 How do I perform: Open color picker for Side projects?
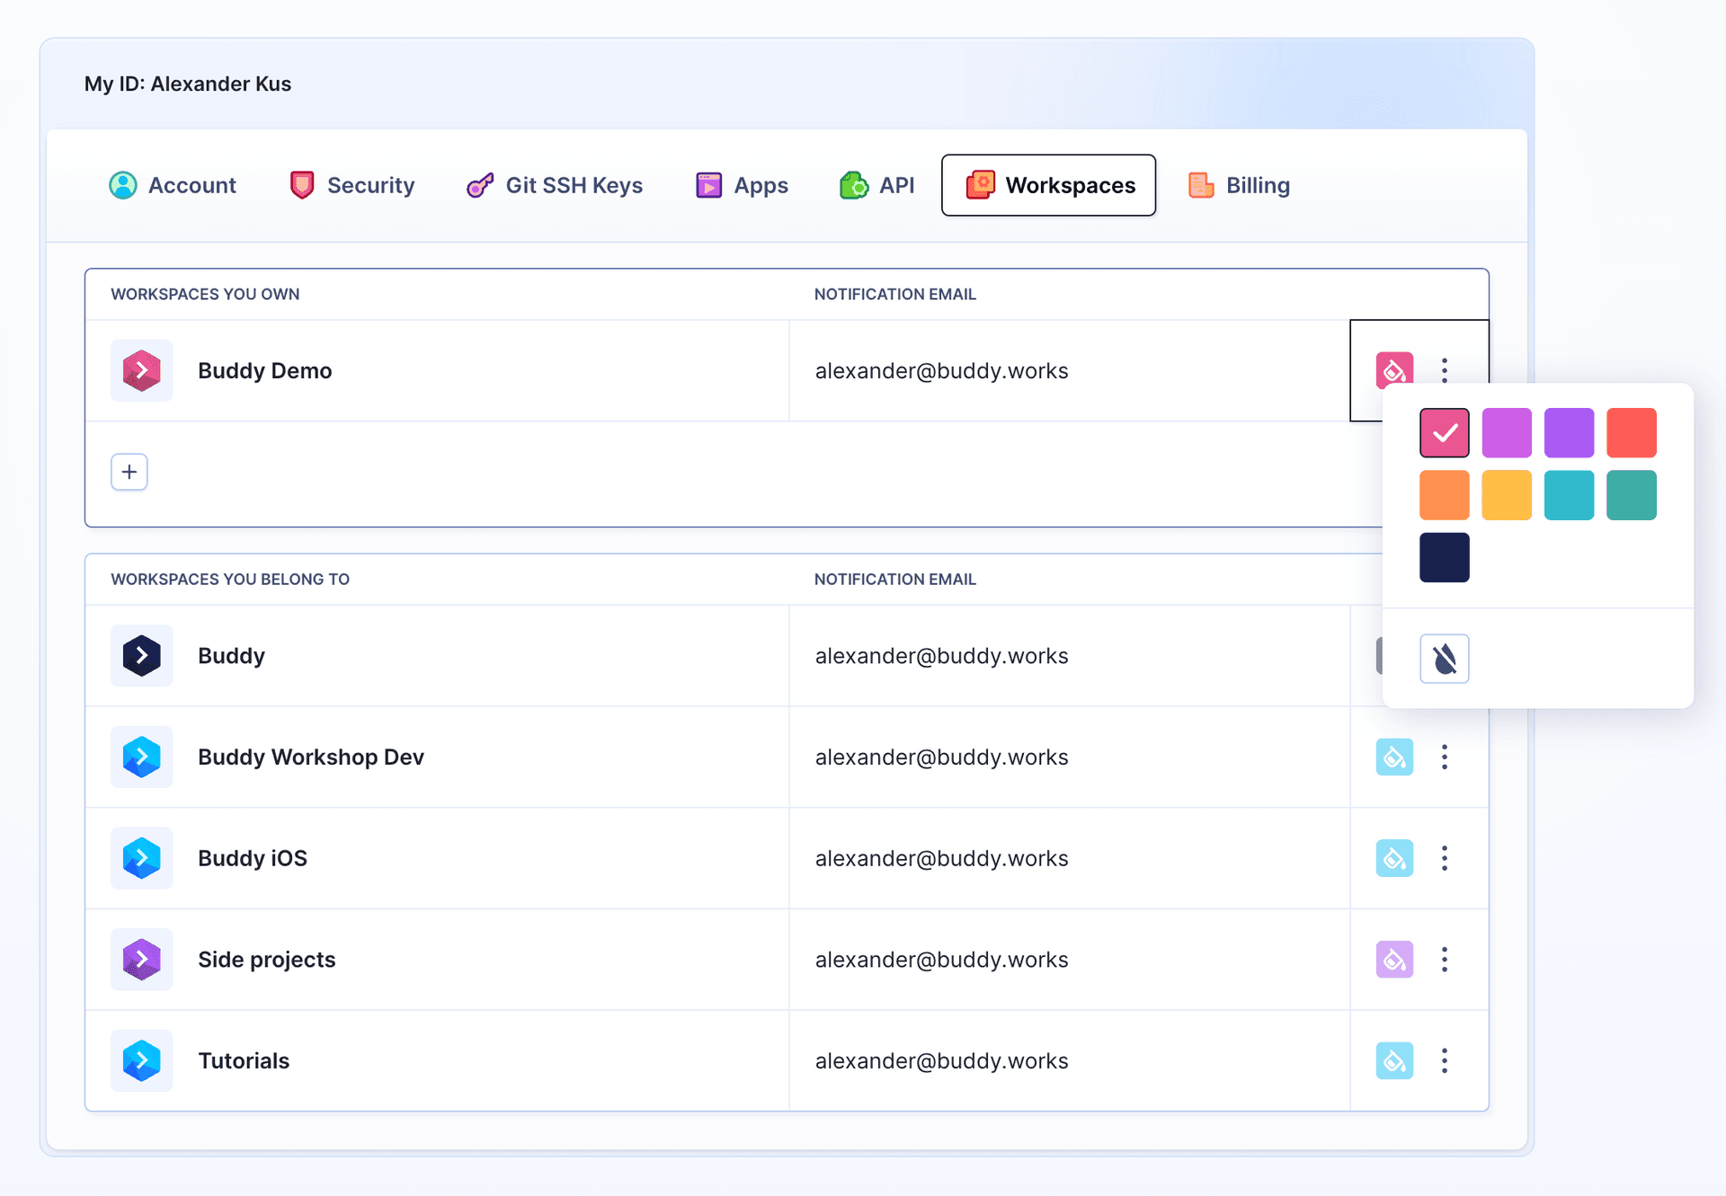coord(1394,959)
